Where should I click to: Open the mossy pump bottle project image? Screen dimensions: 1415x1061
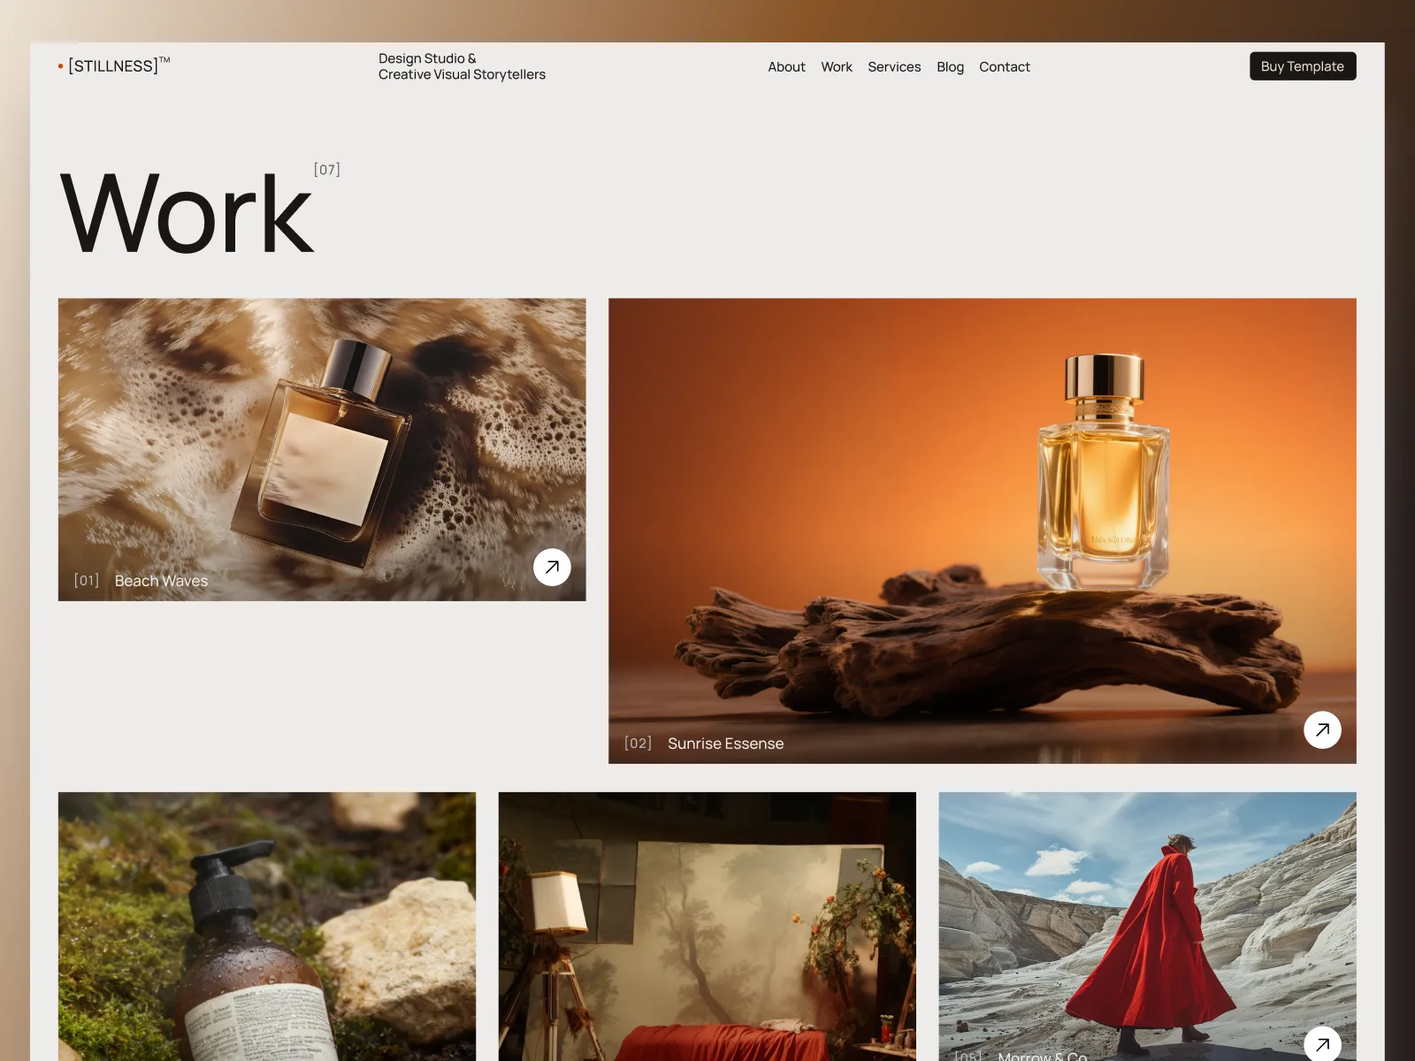pyautogui.click(x=267, y=927)
